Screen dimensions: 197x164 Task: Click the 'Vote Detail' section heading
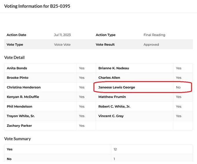[14, 58]
